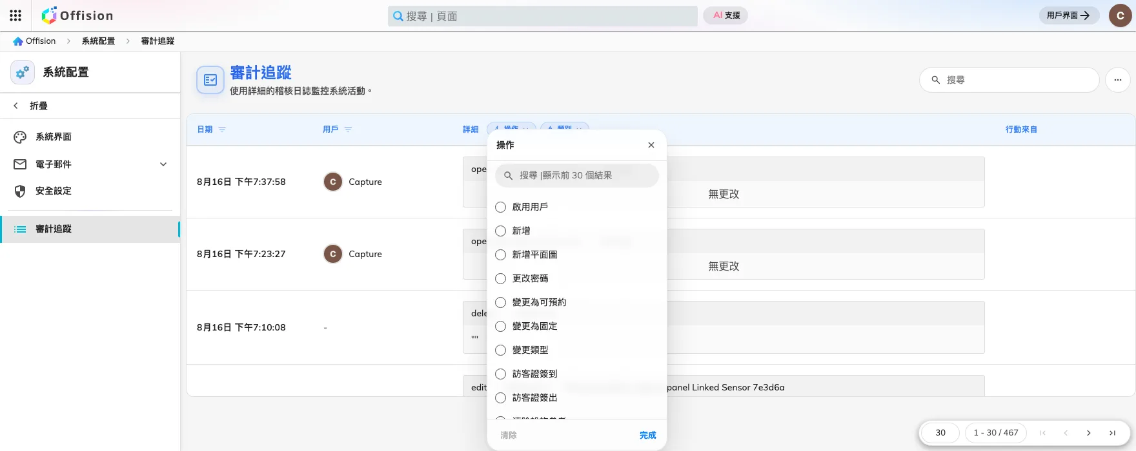Open the more options ellipsis button
Screen dimensions: 1136x451
pos(1118,80)
